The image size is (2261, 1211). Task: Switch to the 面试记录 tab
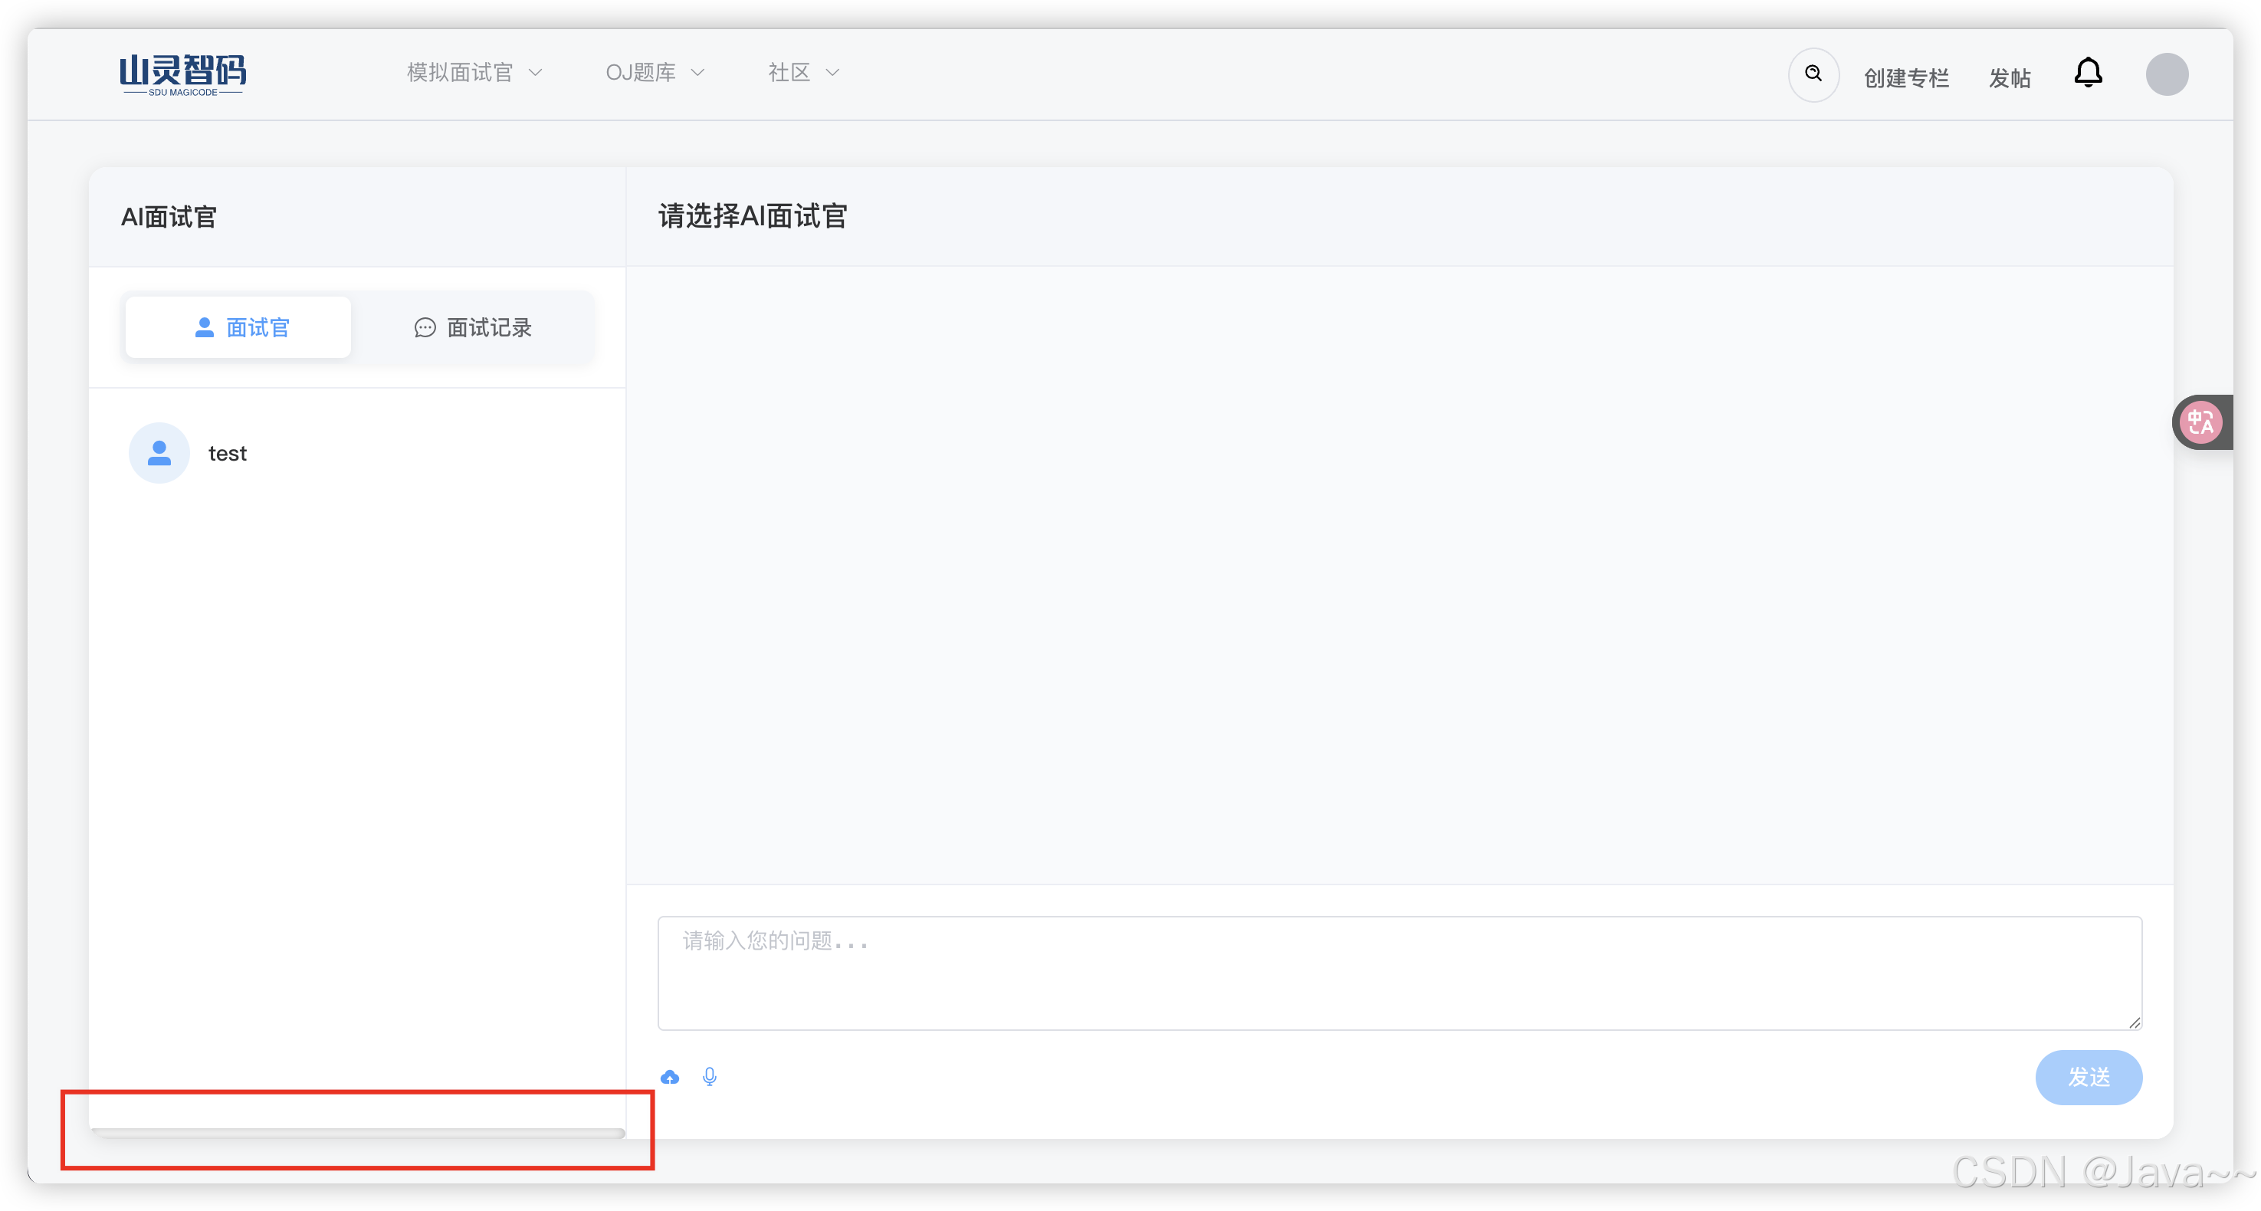tap(473, 327)
